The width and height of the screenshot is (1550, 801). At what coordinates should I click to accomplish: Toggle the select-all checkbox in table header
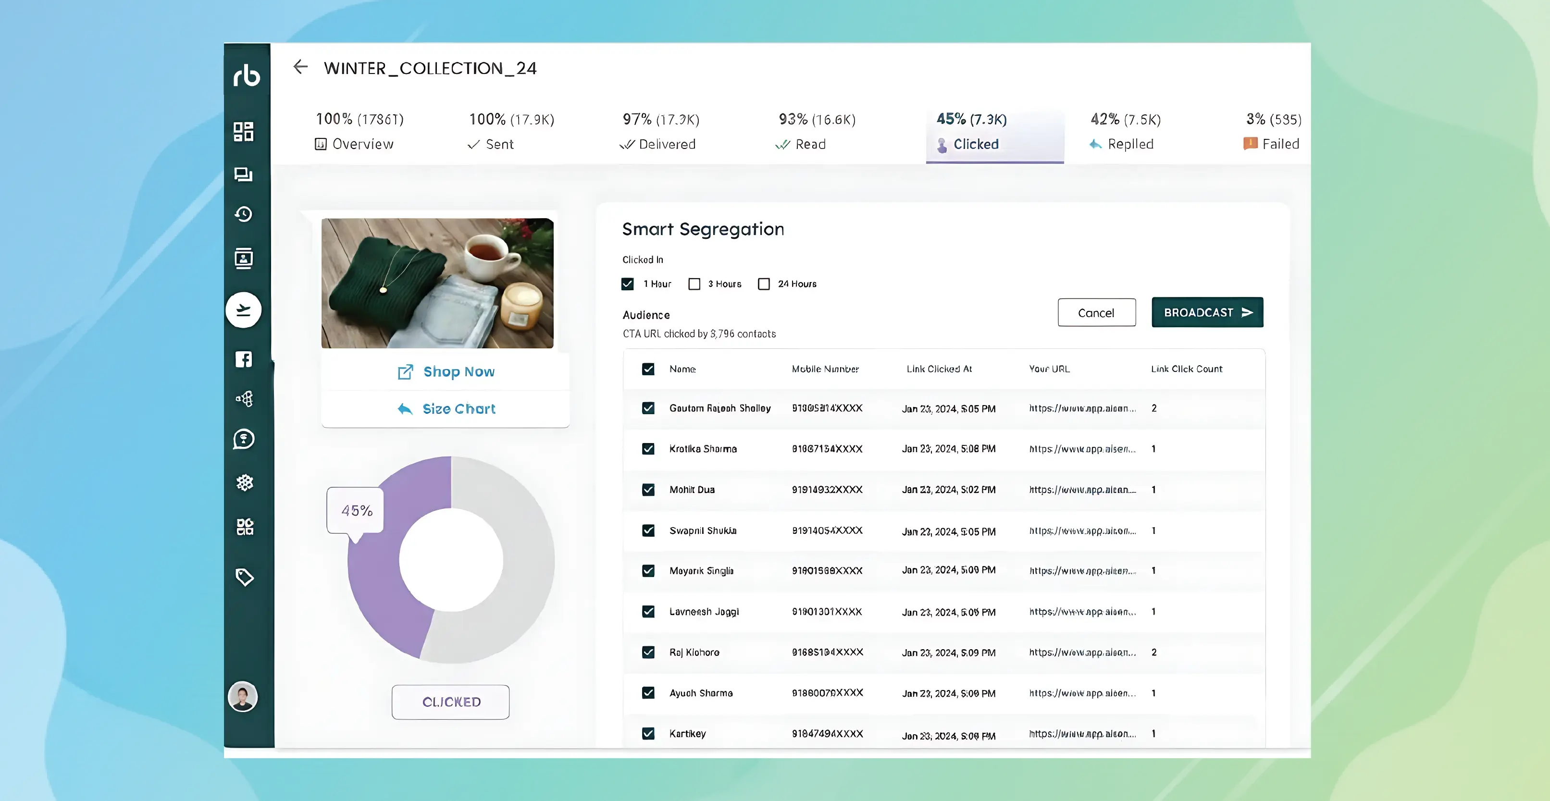coord(648,369)
